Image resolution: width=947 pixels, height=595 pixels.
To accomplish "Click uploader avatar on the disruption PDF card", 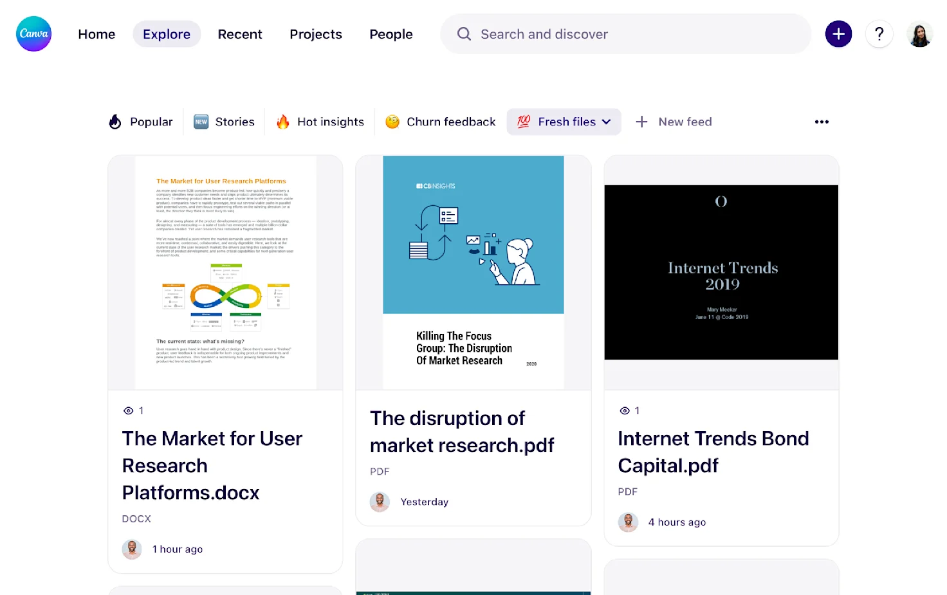I will tap(380, 502).
